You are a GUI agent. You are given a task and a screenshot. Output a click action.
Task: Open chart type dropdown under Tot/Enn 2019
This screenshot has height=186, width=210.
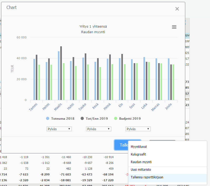point(99,129)
